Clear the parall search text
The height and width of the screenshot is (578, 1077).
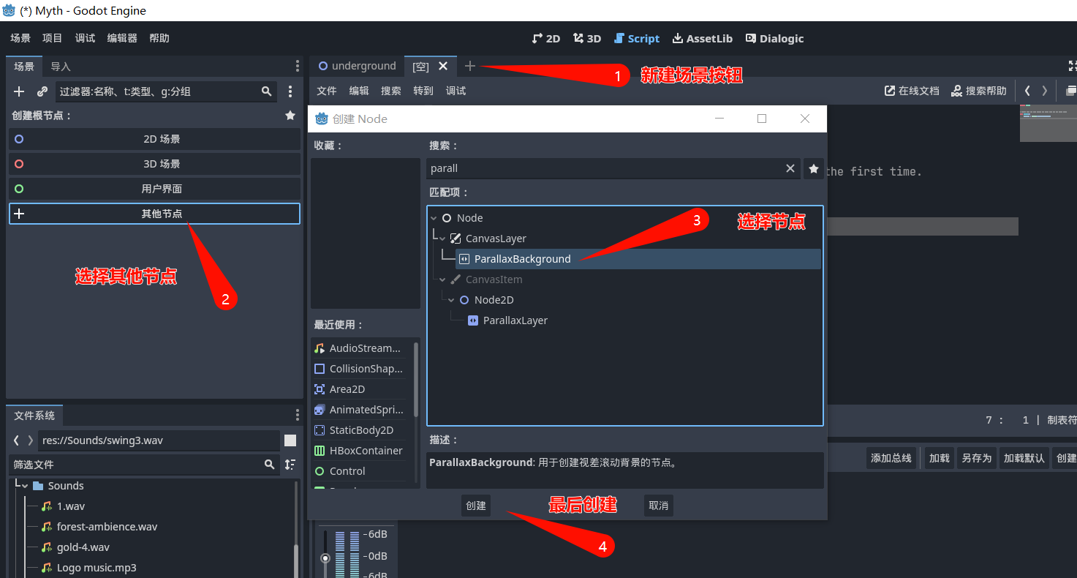click(x=790, y=168)
